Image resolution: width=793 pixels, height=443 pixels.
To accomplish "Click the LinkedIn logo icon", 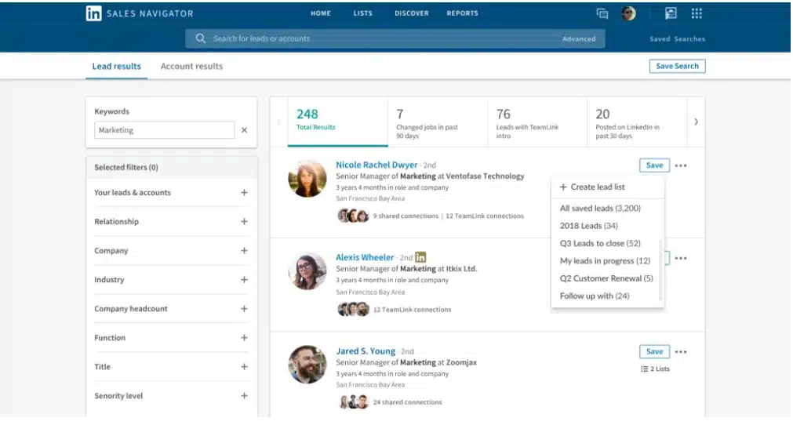I will [x=93, y=13].
